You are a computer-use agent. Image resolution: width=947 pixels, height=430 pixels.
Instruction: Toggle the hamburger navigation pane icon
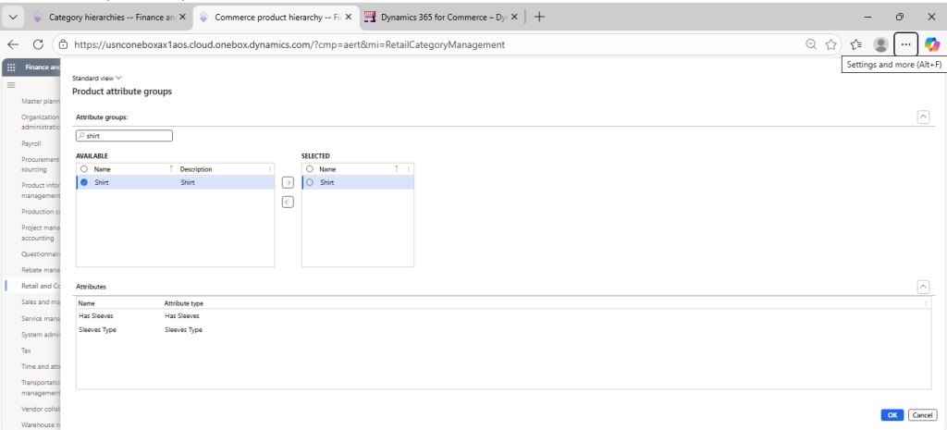click(x=11, y=85)
